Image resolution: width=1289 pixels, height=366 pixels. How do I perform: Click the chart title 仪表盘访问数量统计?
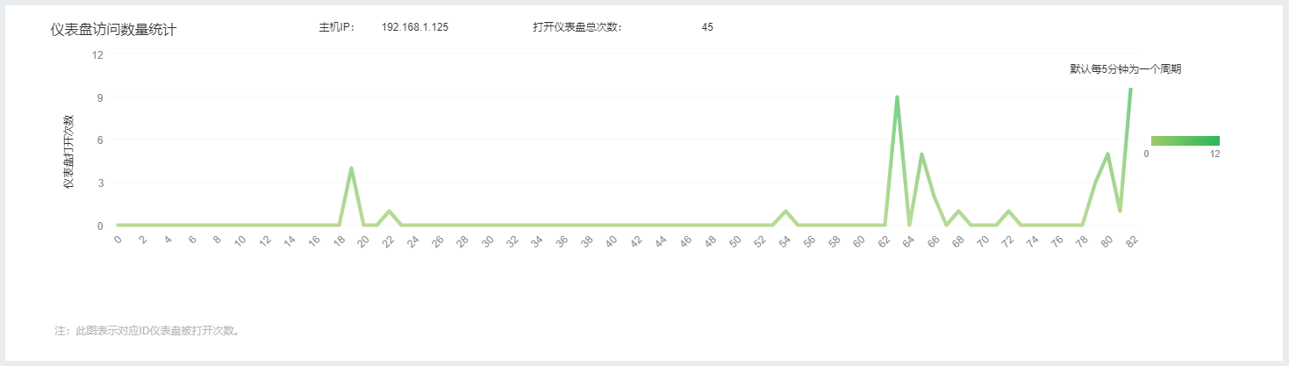pyautogui.click(x=114, y=30)
